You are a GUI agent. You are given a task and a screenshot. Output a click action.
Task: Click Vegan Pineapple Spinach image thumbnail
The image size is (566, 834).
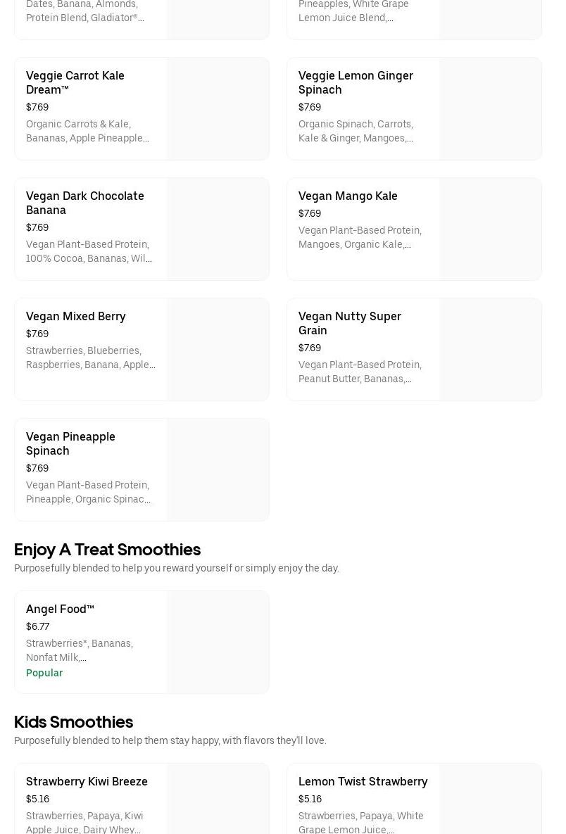tap(218, 470)
